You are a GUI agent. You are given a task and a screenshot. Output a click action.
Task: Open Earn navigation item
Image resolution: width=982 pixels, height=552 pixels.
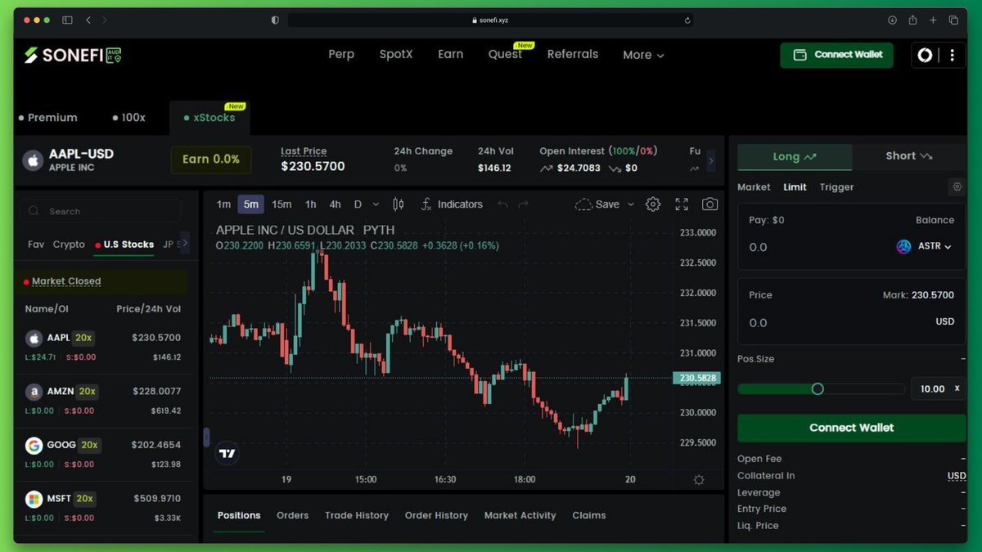click(x=450, y=54)
